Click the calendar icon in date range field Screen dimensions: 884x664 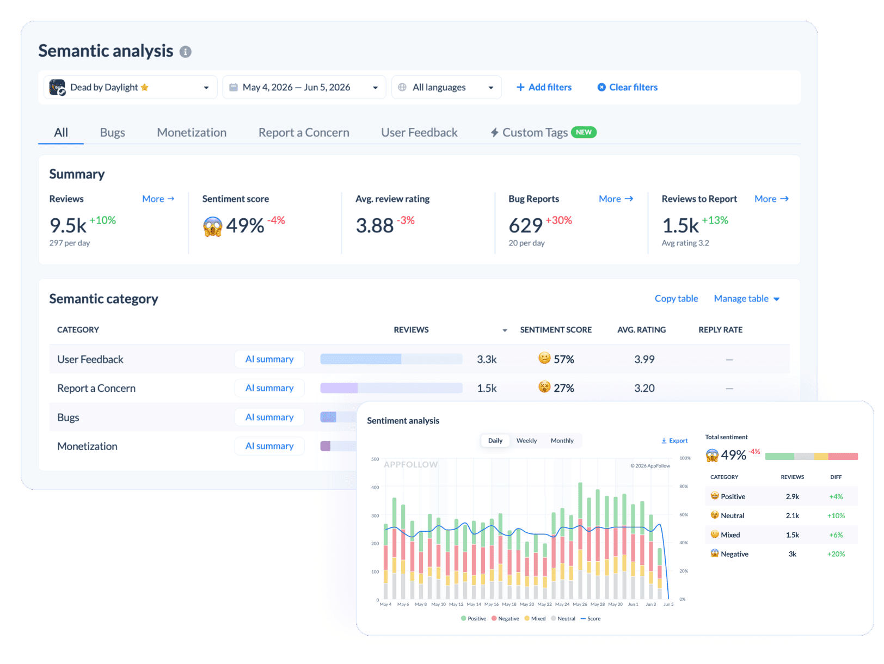(234, 87)
